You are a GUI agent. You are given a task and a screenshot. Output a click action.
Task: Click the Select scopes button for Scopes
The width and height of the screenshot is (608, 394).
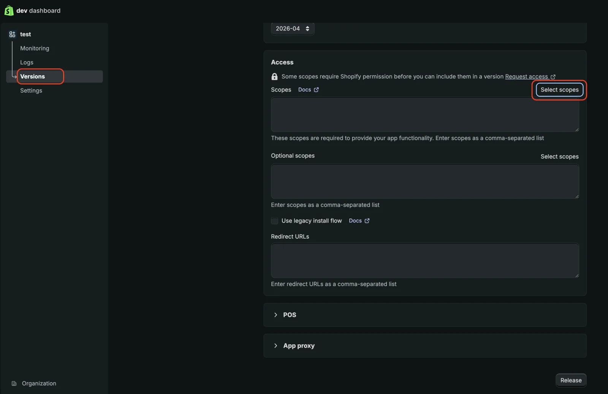pos(559,90)
